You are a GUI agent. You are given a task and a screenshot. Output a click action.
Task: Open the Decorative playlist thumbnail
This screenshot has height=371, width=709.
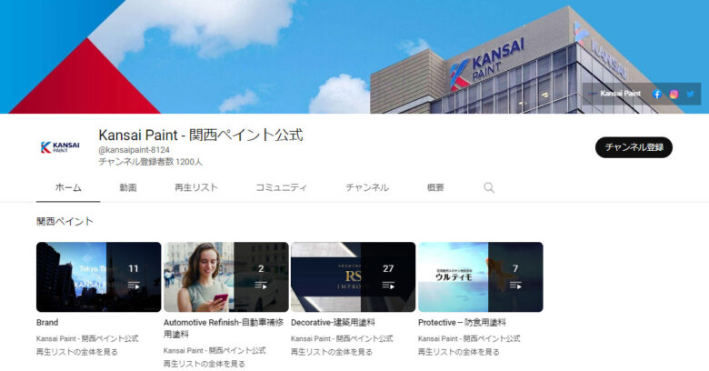[x=354, y=277]
